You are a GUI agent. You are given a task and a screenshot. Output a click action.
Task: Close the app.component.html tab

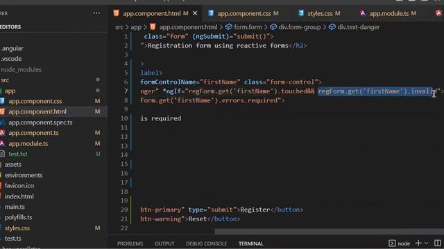[195, 13]
